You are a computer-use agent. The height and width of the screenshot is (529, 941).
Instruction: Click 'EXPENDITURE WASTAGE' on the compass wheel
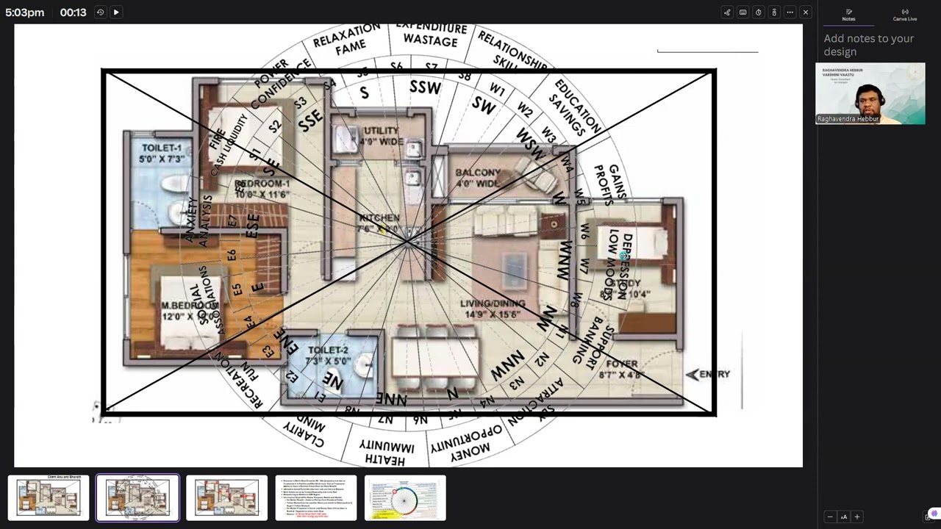click(x=431, y=35)
